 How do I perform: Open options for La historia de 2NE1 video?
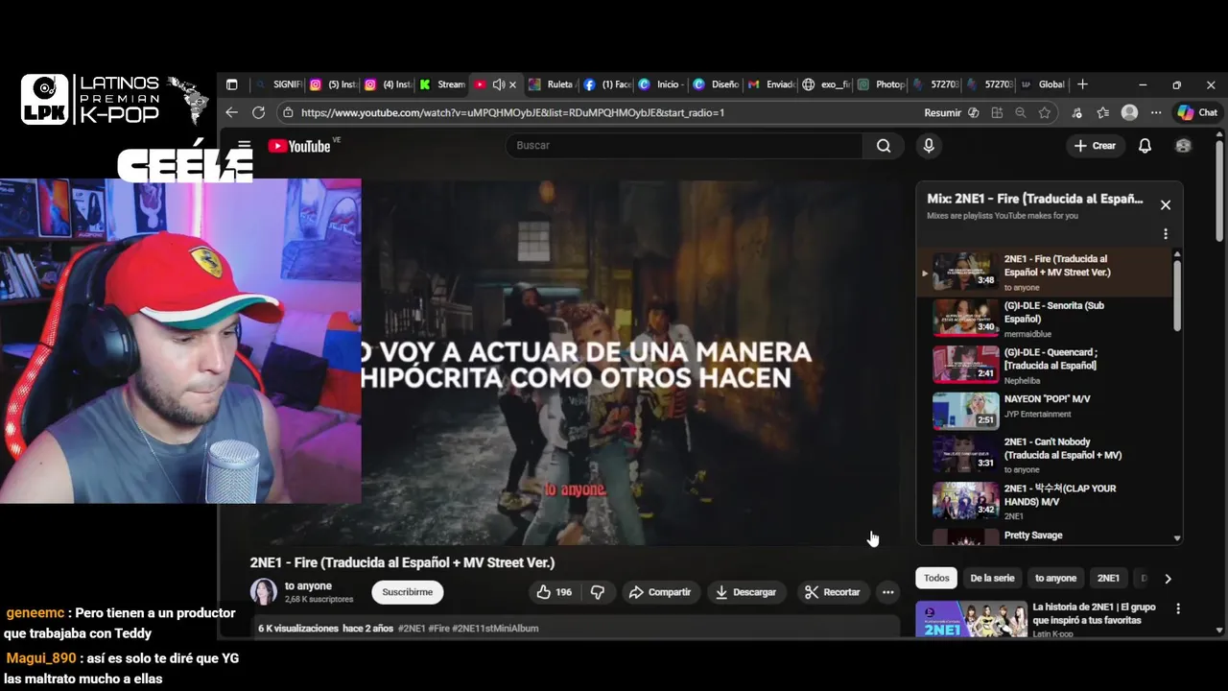[1178, 608]
